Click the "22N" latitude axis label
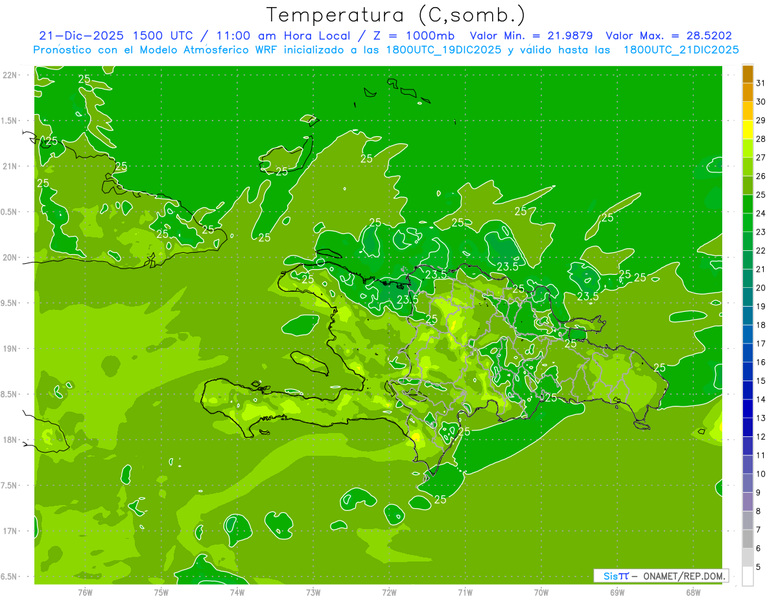This screenshot has width=778, height=601. (x=10, y=75)
